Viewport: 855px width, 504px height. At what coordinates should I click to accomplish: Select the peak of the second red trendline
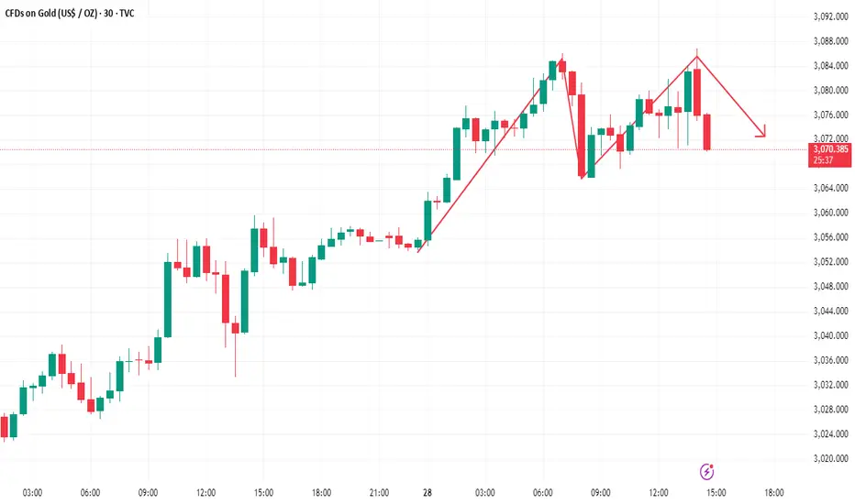pos(697,57)
